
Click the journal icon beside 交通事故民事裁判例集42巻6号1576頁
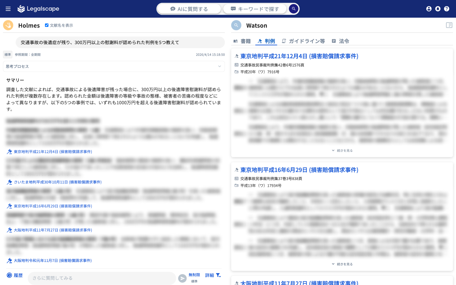pyautogui.click(x=237, y=65)
